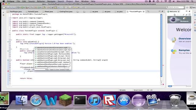The image size is (196, 110).
Task: Switch to the TestPlugin.java tab
Action: (14, 12)
